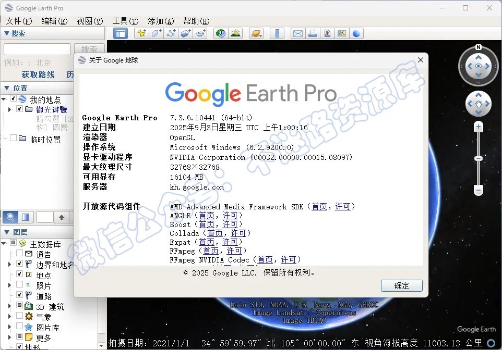Toggle the sidebar visibility toolbar button
Image resolution: width=502 pixels, height=350 pixels.
tap(121, 33)
